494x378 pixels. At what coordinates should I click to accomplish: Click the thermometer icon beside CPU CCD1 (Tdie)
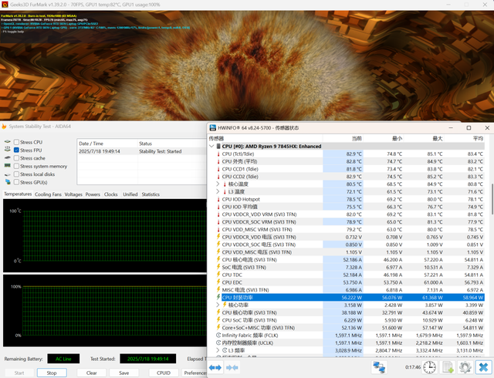click(218, 169)
